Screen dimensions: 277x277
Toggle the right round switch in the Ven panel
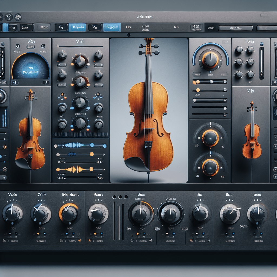[43, 46]
